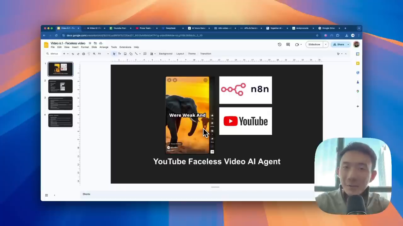Open Contacts in side panel
Image resolution: width=403 pixels, height=226 pixels.
click(358, 82)
